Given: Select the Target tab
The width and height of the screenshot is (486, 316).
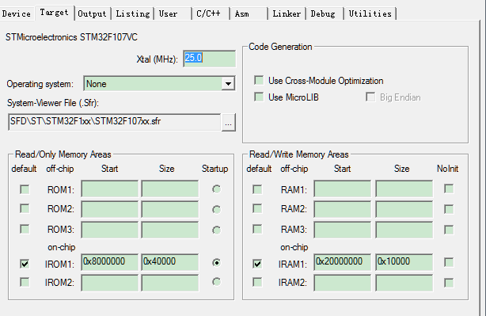Looking at the screenshot, I should pos(55,13).
